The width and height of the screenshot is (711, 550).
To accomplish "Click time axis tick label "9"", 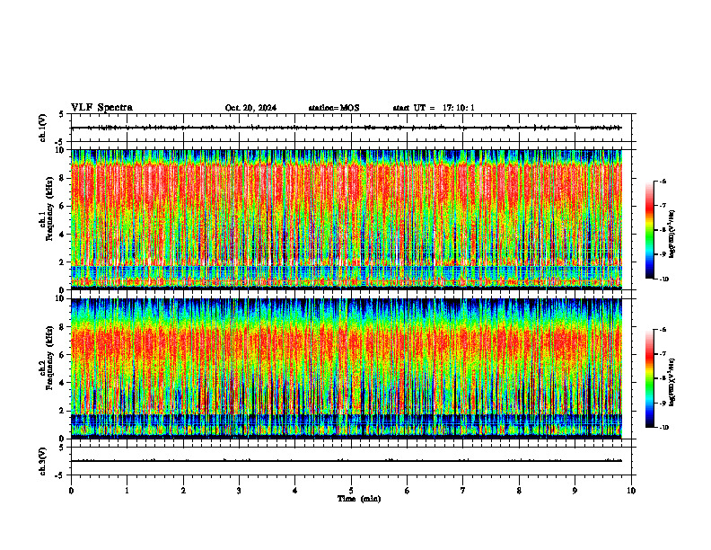I will point(575,491).
